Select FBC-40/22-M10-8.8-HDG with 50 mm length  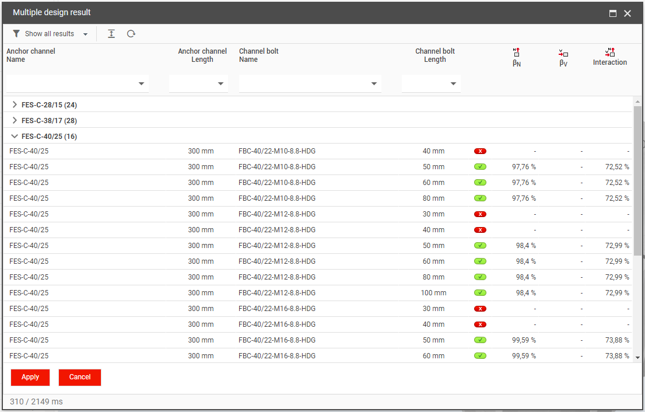[317, 167]
